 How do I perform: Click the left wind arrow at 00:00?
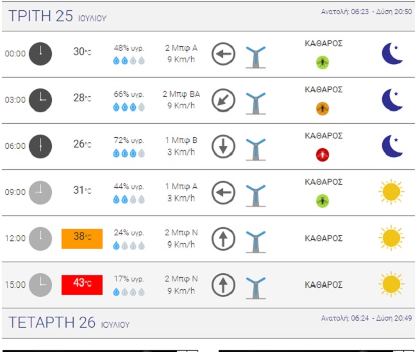[x=223, y=54]
